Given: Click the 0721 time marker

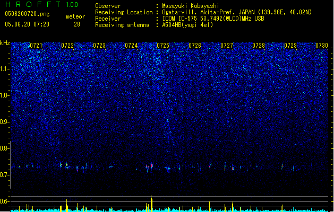Looking at the screenshot, I should (36, 46).
